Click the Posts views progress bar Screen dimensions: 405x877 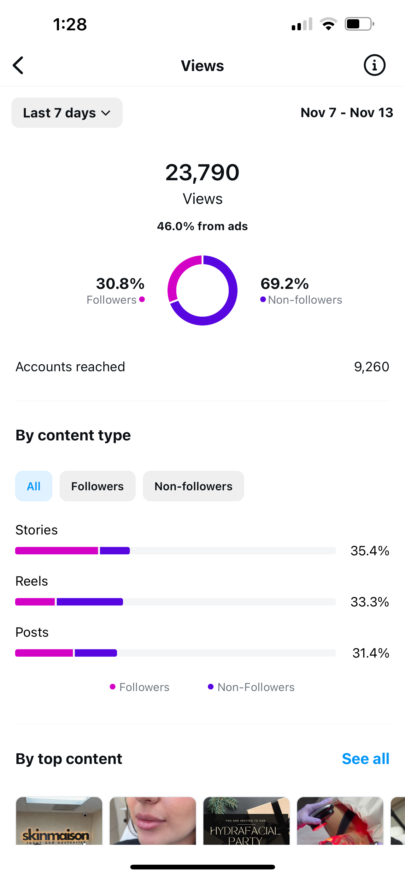[175, 653]
